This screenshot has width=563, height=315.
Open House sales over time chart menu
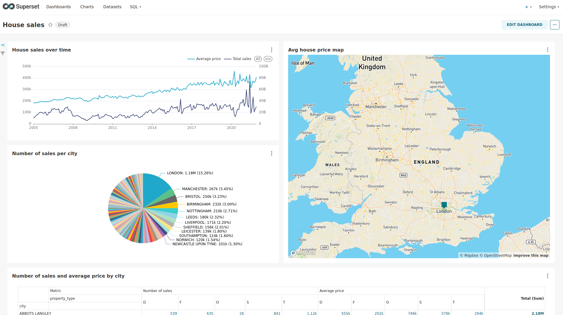[x=271, y=50]
